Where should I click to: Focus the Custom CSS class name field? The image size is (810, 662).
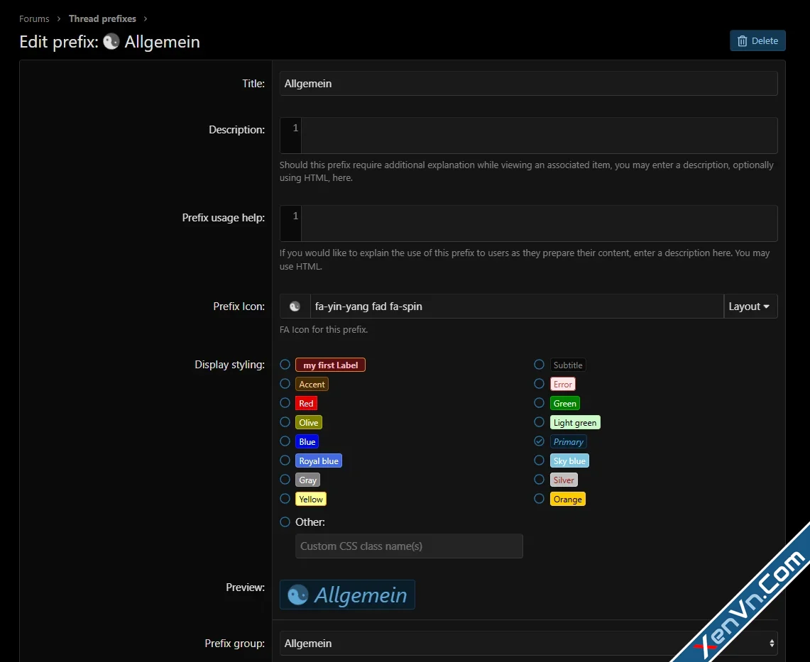tap(409, 546)
